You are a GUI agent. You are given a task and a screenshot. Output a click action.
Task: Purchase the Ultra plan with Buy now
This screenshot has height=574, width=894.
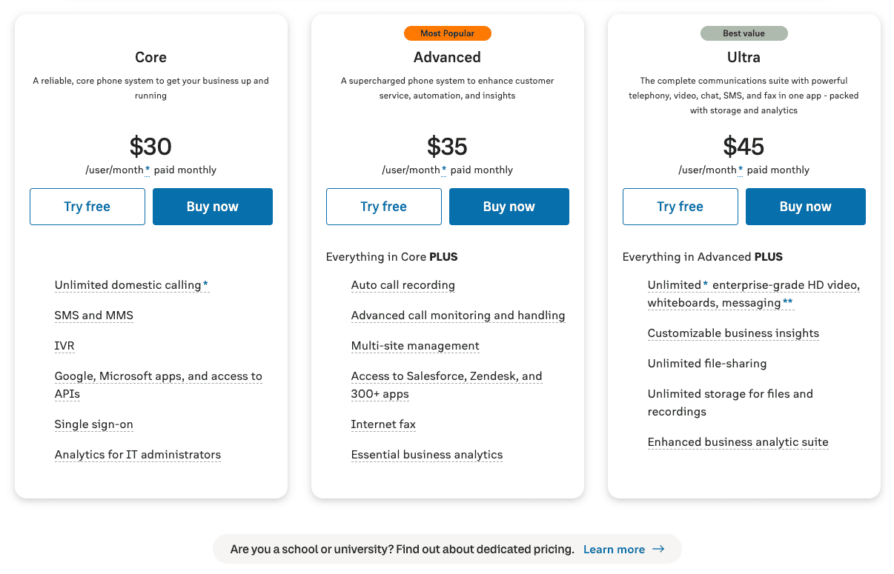(806, 207)
